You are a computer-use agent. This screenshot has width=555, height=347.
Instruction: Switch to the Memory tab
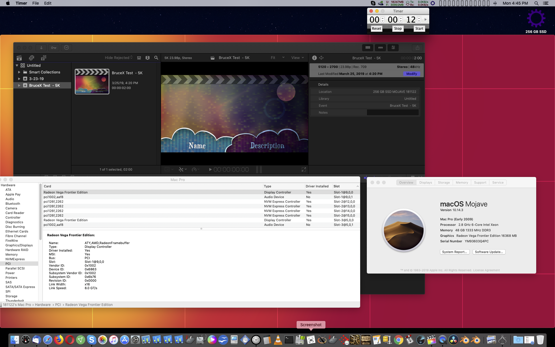(x=462, y=182)
